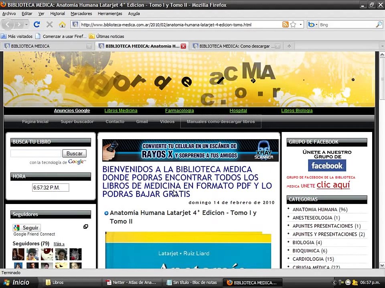Open Contacto nav item
The height and width of the screenshot is (288, 385).
(115, 122)
